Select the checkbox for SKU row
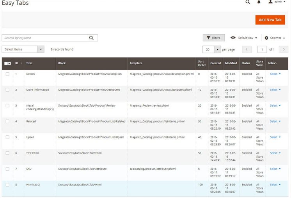 tap(7, 169)
